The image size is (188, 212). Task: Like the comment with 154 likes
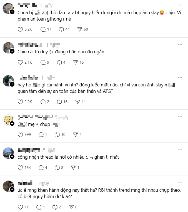tap(20, 168)
